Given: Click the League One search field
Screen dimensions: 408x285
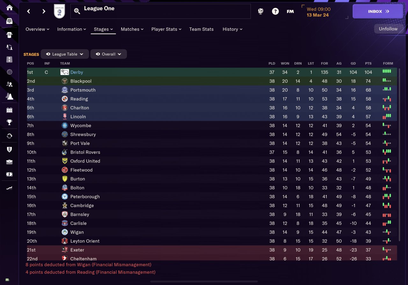Looking at the screenshot, I should [x=161, y=11].
